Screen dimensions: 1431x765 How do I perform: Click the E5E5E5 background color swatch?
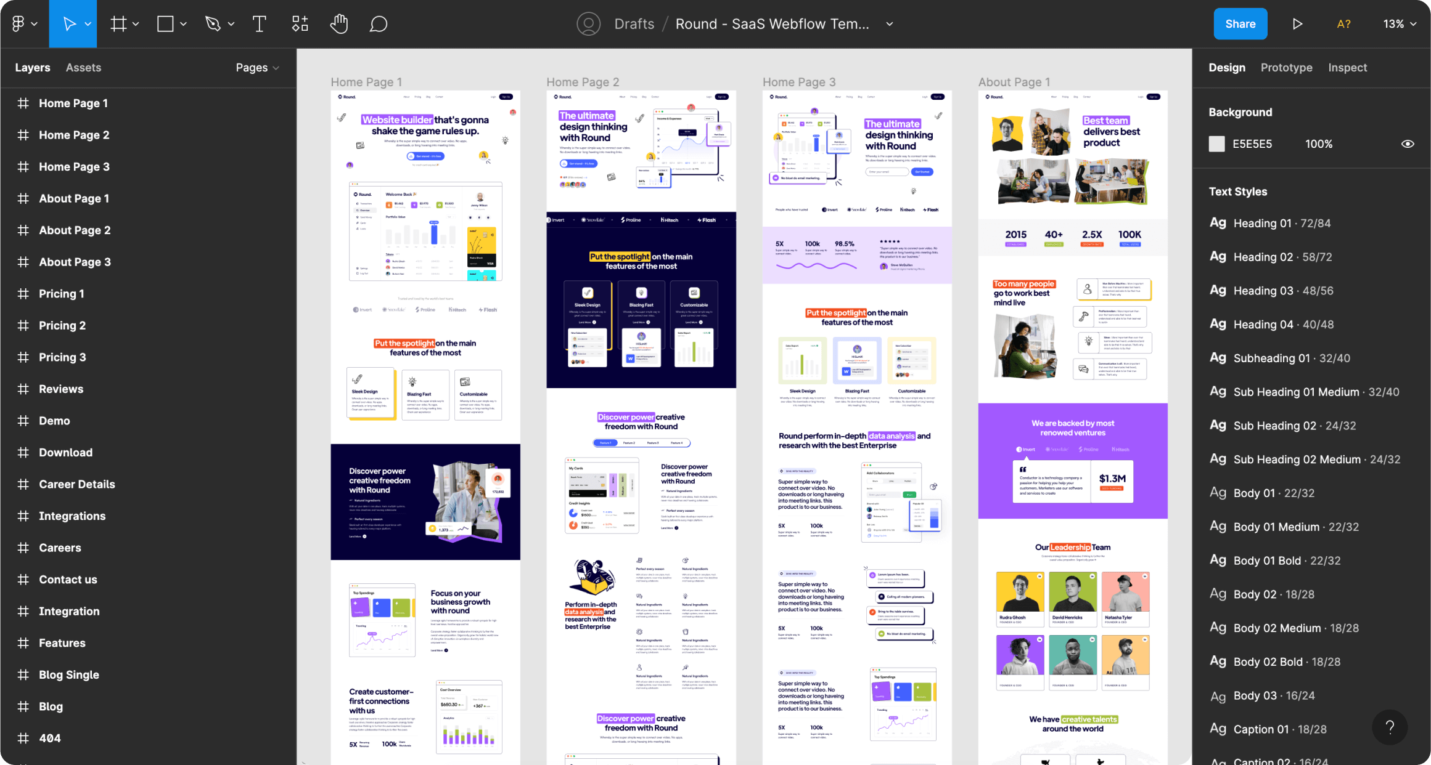(1216, 144)
